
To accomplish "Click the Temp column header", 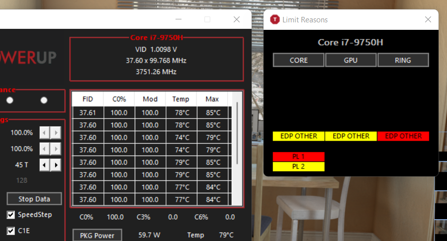I will [x=180, y=99].
